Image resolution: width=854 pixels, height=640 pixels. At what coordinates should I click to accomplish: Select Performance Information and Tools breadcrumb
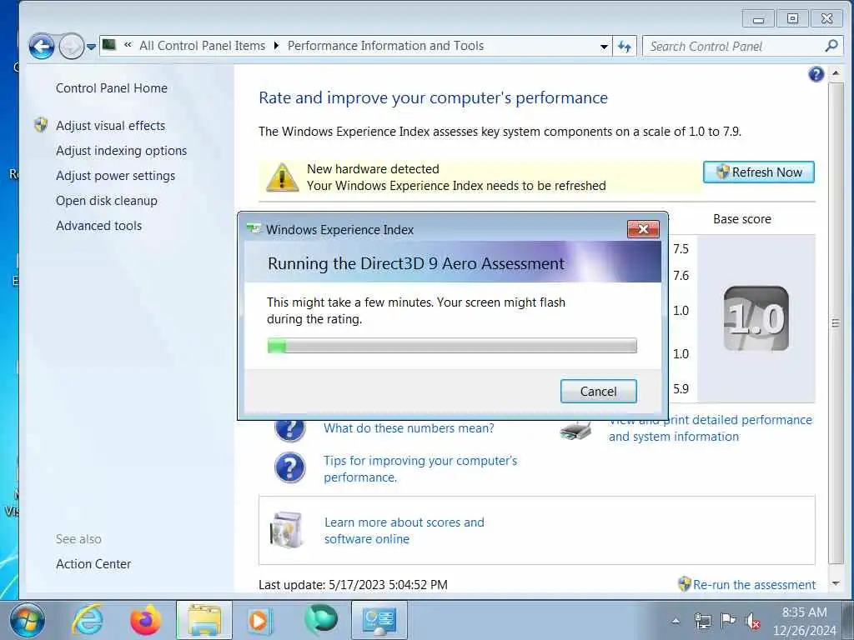(385, 46)
